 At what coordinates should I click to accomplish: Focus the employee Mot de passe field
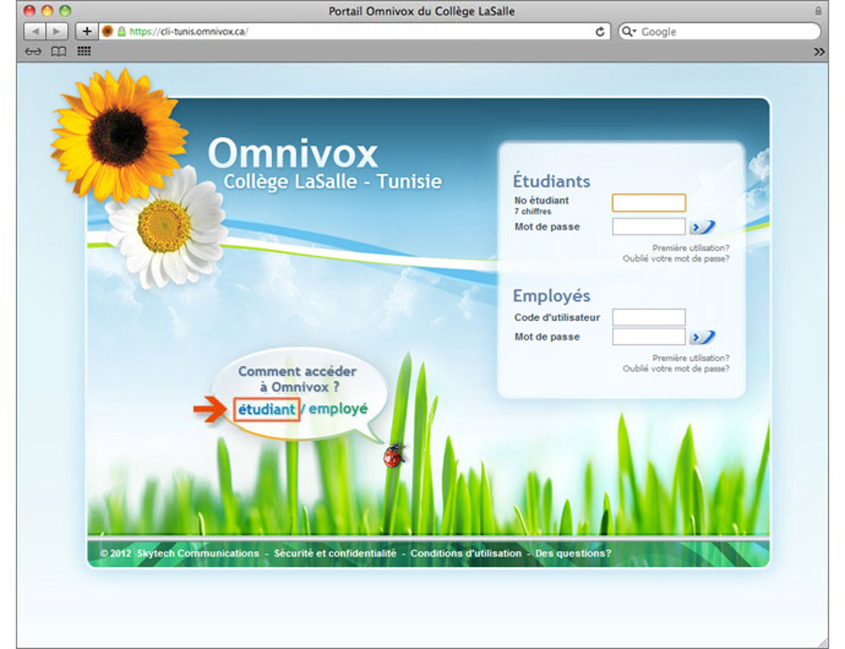pyautogui.click(x=649, y=336)
